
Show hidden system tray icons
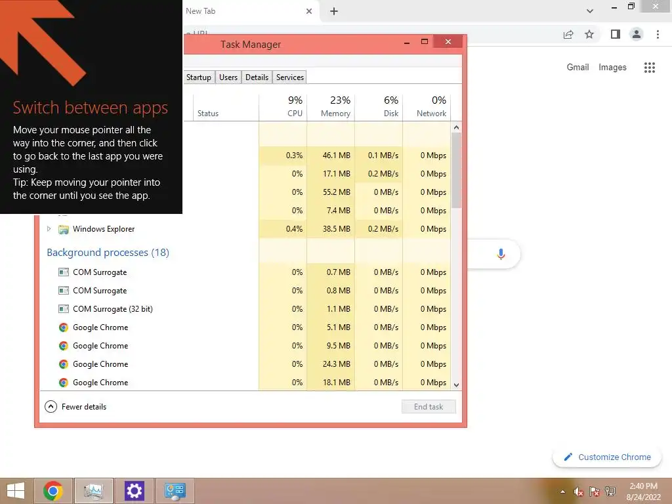[x=562, y=492]
